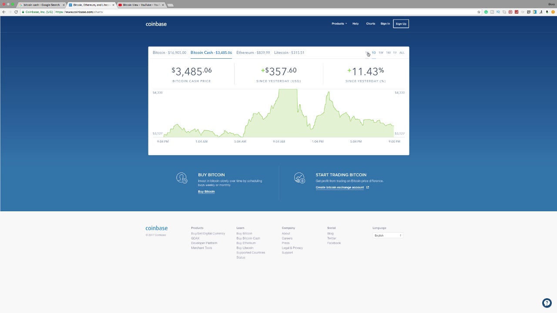Open Supported Countries footer link
557x313 pixels.
pos(251,253)
